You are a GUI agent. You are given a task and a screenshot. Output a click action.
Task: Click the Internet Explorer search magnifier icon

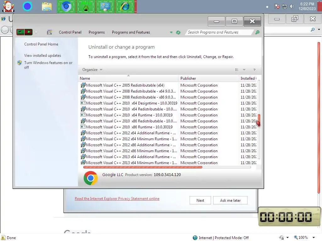[x=313, y=30]
